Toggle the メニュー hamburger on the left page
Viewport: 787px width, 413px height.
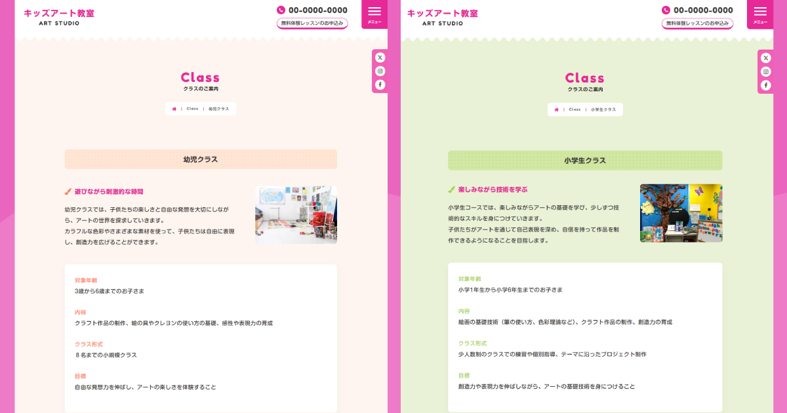point(375,12)
